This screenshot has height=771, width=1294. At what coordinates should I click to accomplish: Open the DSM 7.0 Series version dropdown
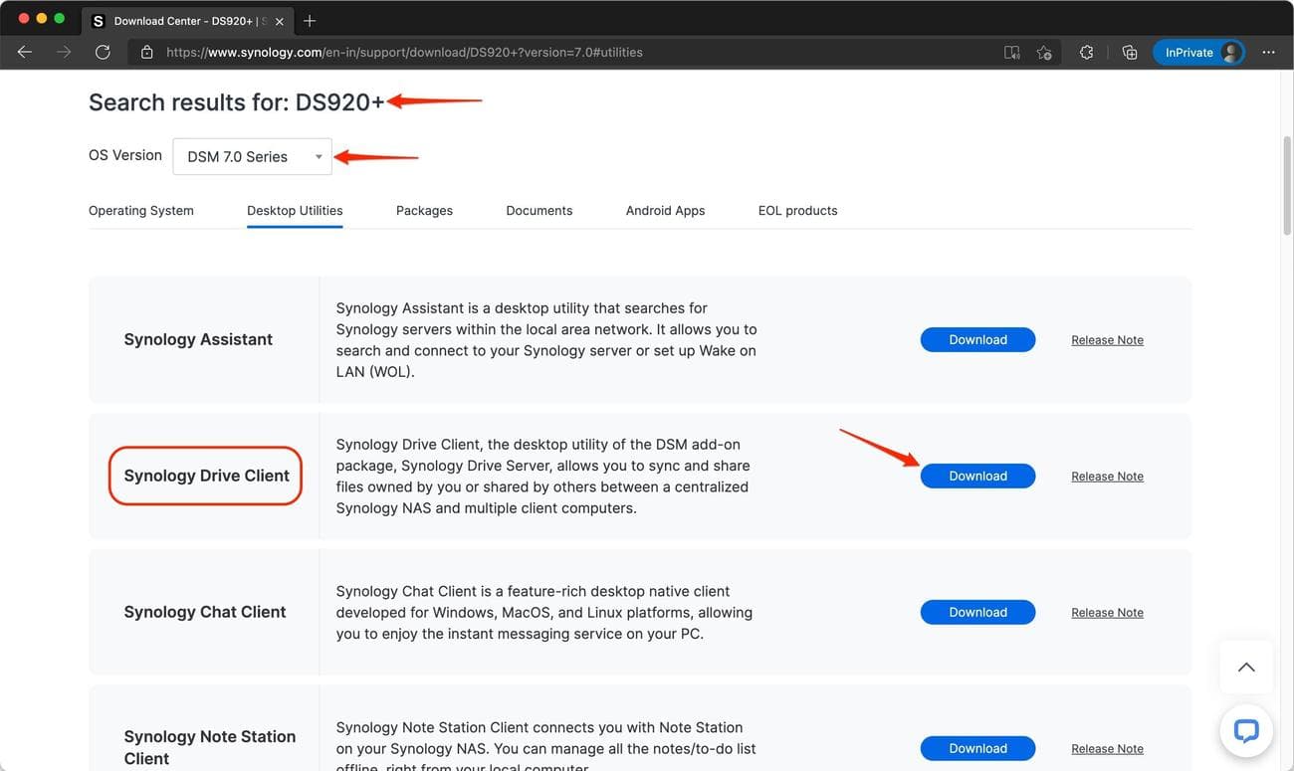click(x=251, y=156)
